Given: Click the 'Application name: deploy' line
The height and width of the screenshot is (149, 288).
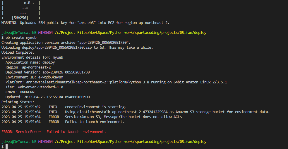Looking at the screenshot, I should tap(30, 62).
